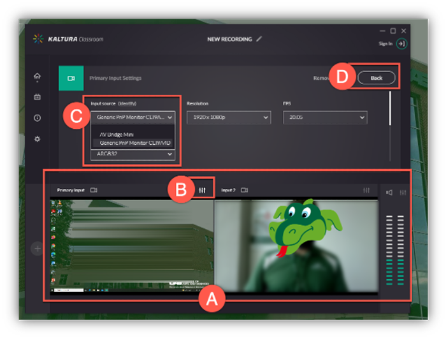This screenshot has height=338, width=446.
Task: Click the audio settings sliders icon
Action: 402,192
